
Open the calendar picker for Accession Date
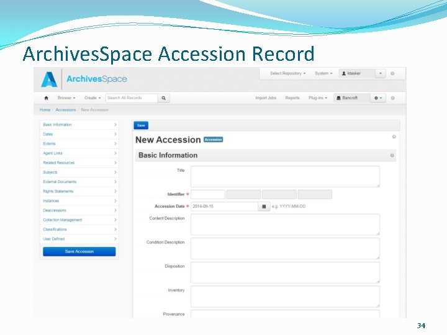(264, 207)
